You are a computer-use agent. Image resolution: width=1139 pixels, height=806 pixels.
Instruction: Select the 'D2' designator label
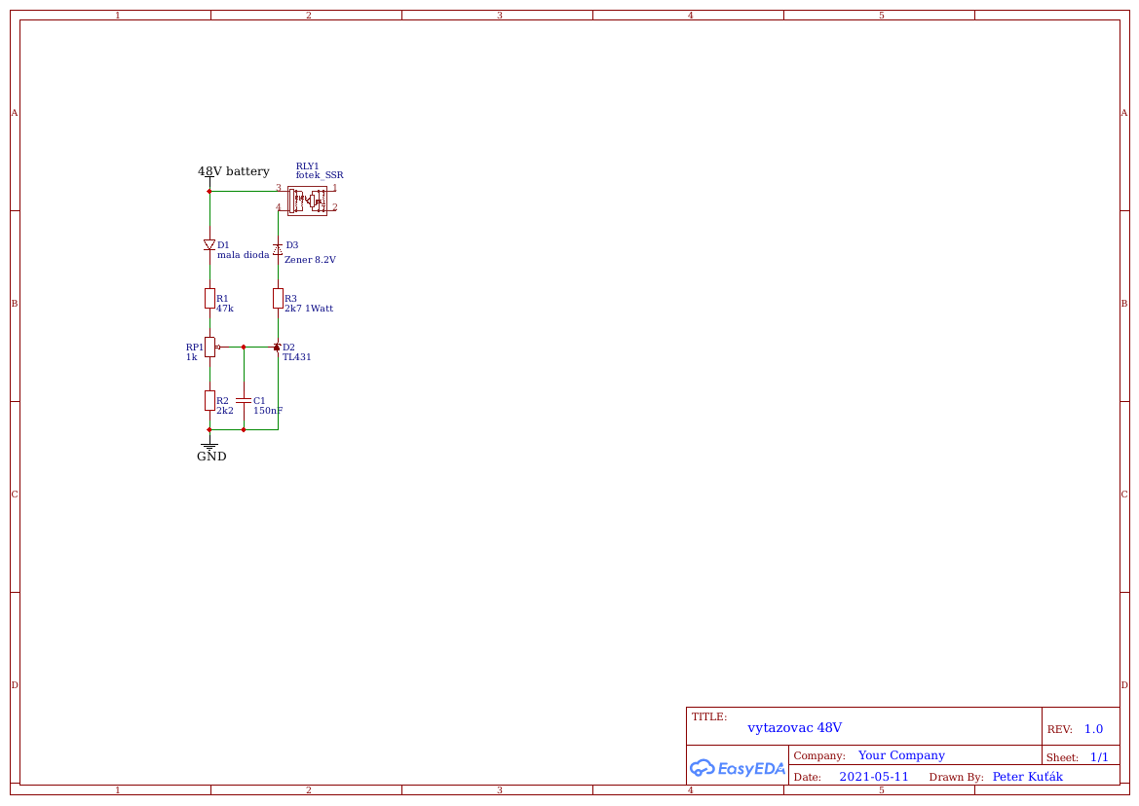(289, 347)
